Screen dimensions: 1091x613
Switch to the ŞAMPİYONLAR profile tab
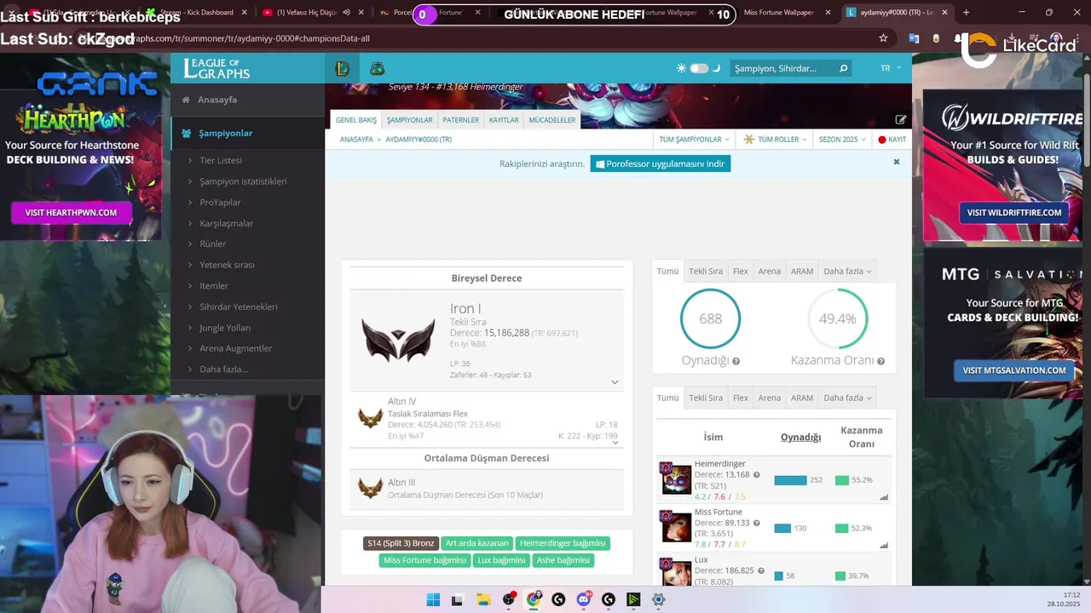click(409, 120)
